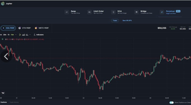Toggle Show Positions on Chart switch

tap(172, 103)
